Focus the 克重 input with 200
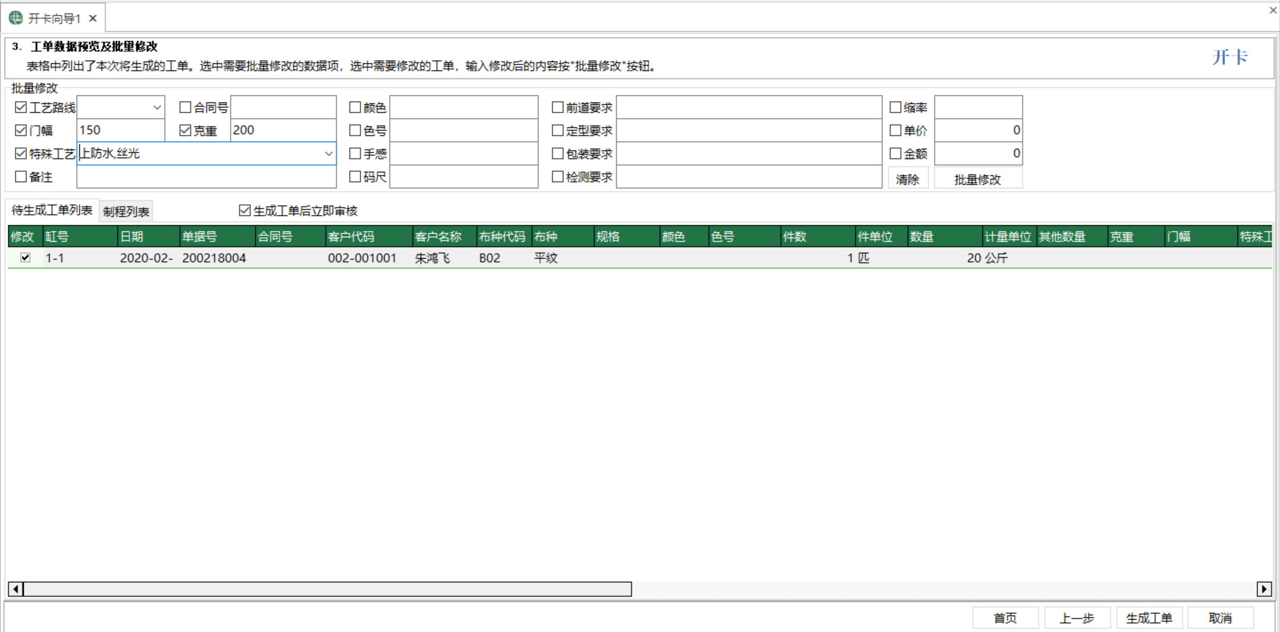Image resolution: width=1280 pixels, height=632 pixels. pyautogui.click(x=283, y=130)
